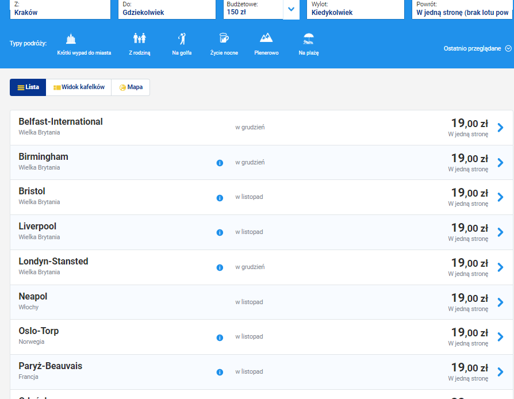Edit the Kraków departure field
Image resolution: width=514 pixels, height=399 pixels.
60,10
